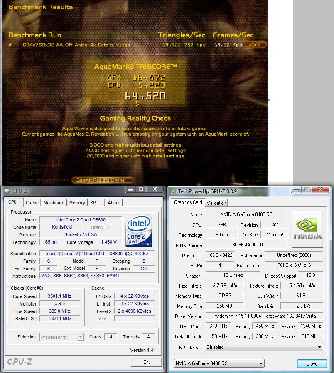Click OK in CPU-Z
The width and height of the screenshot is (334, 373).
146,362
